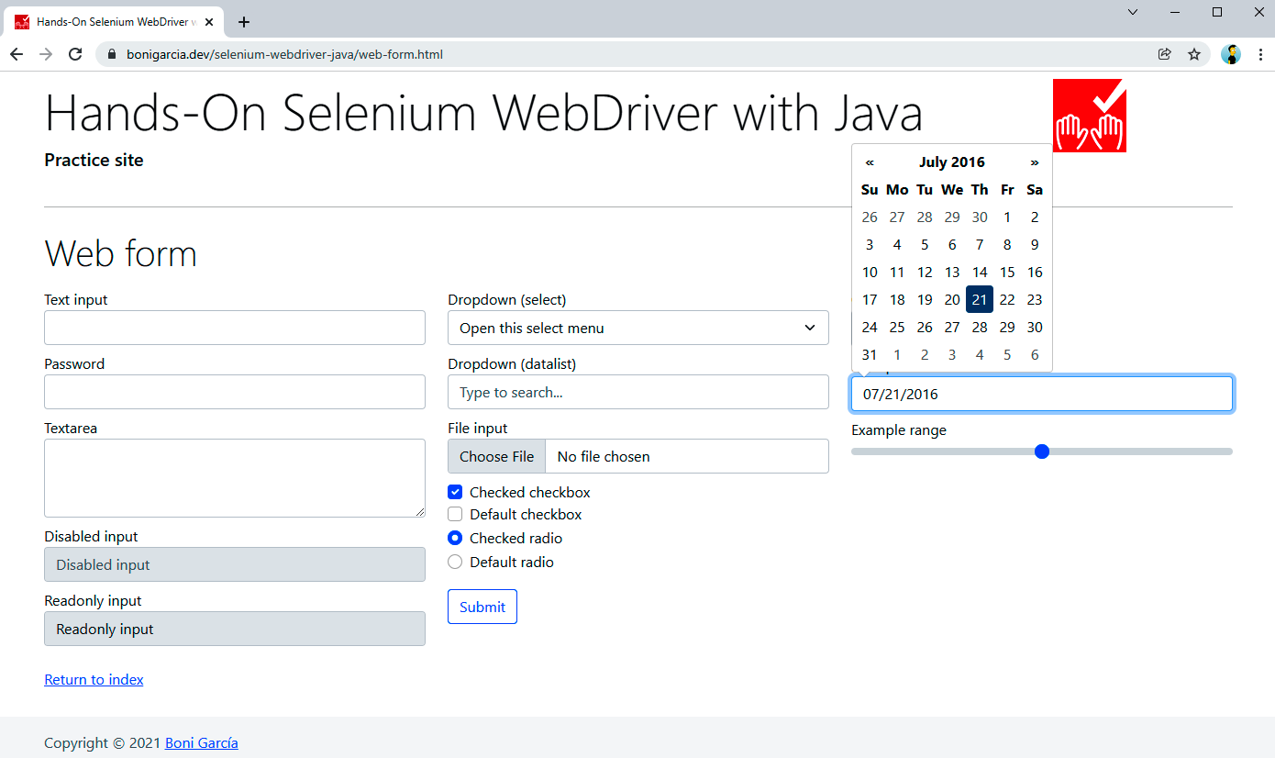
Task: Reload the page with refresh icon
Action: (75, 54)
